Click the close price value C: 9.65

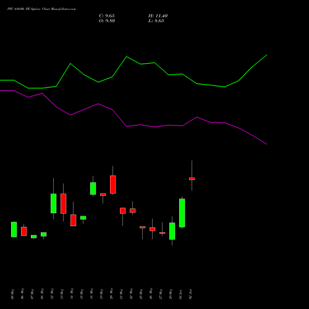[107, 16]
